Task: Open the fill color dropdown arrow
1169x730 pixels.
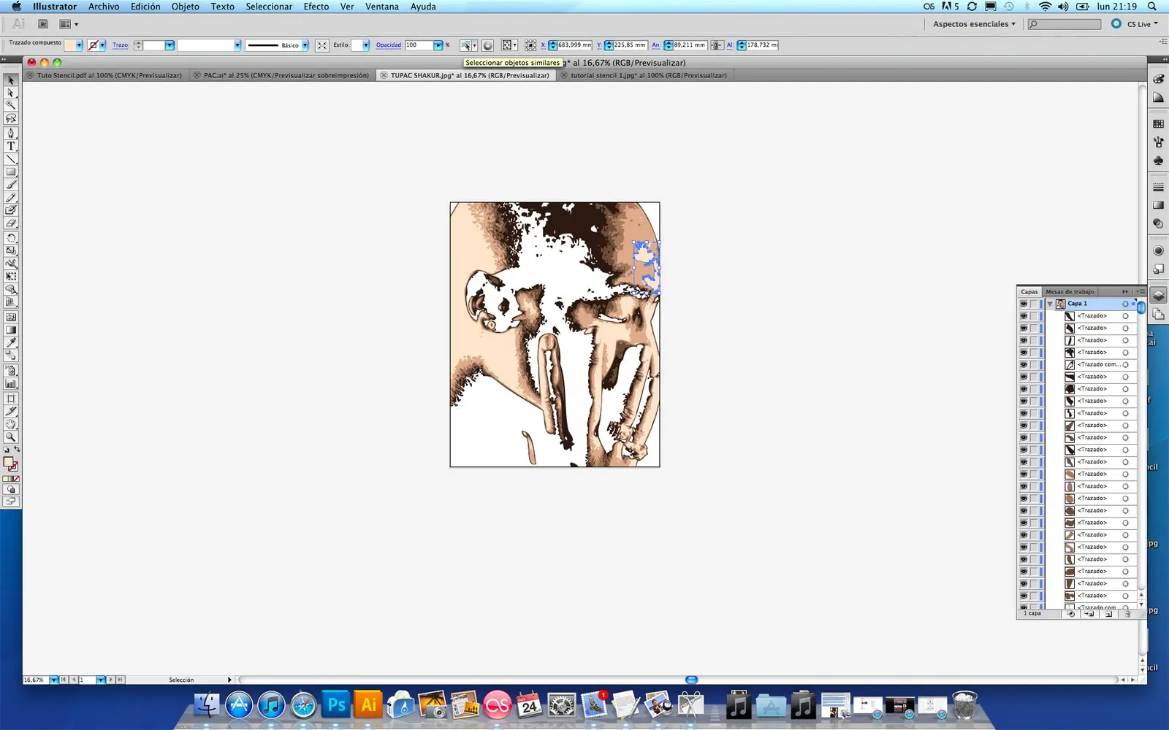Action: click(79, 45)
